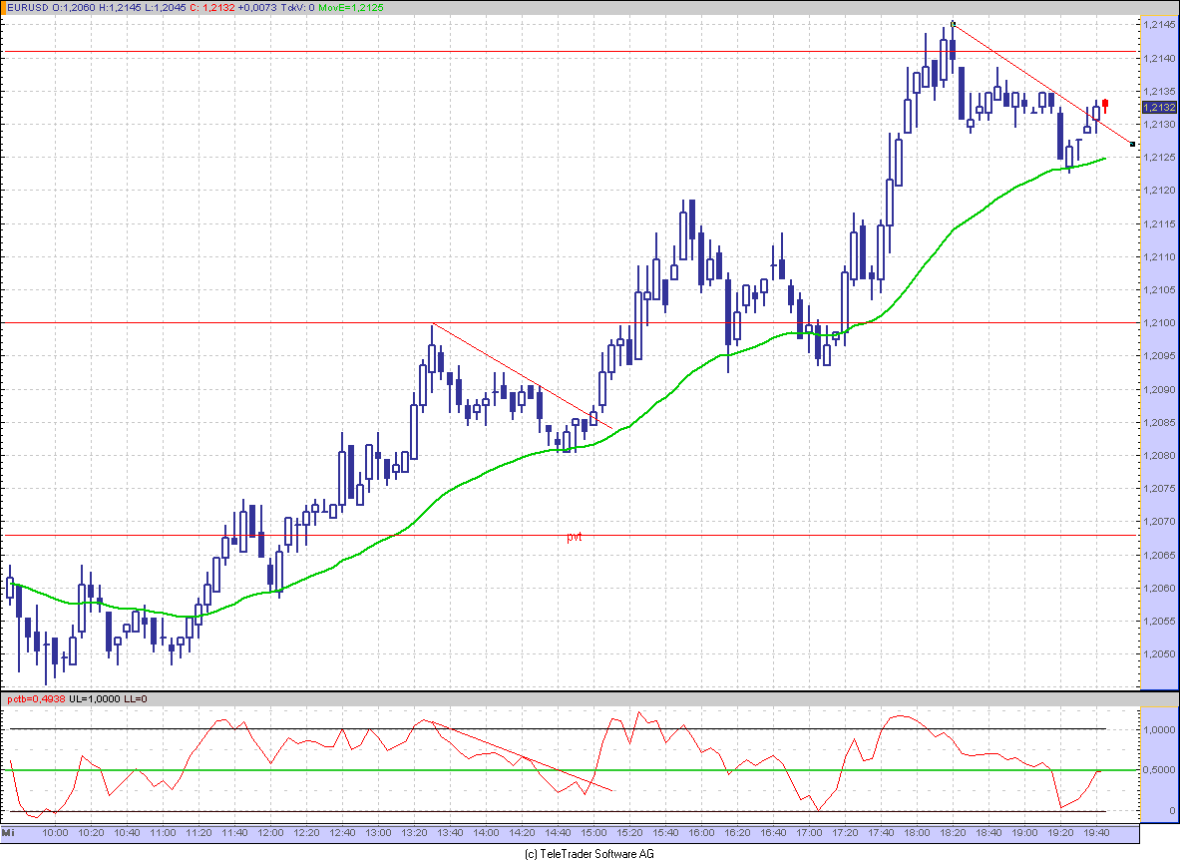Screen dimensions: 1180x860
Task: Click the 14:20 label on time axis
Action: 522,833
